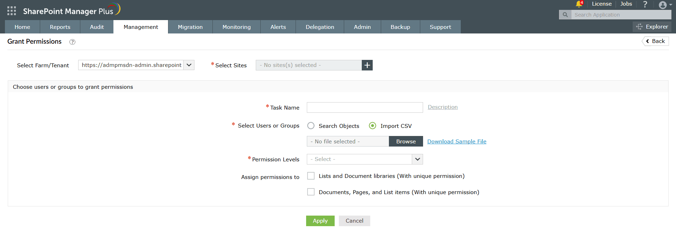Open the Download Sample File link
Viewport: 676px width, 248px height.
pyautogui.click(x=457, y=141)
